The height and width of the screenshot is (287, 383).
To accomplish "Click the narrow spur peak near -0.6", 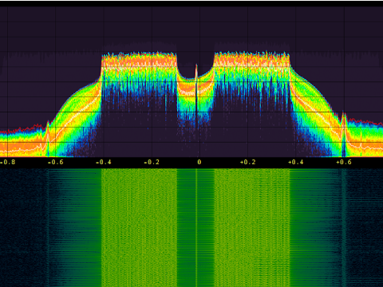I will pos(48,138).
